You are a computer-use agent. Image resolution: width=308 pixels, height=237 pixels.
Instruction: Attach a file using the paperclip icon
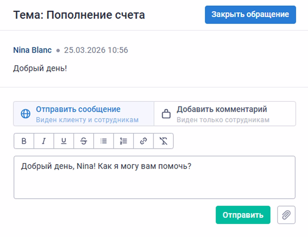tap(286, 215)
